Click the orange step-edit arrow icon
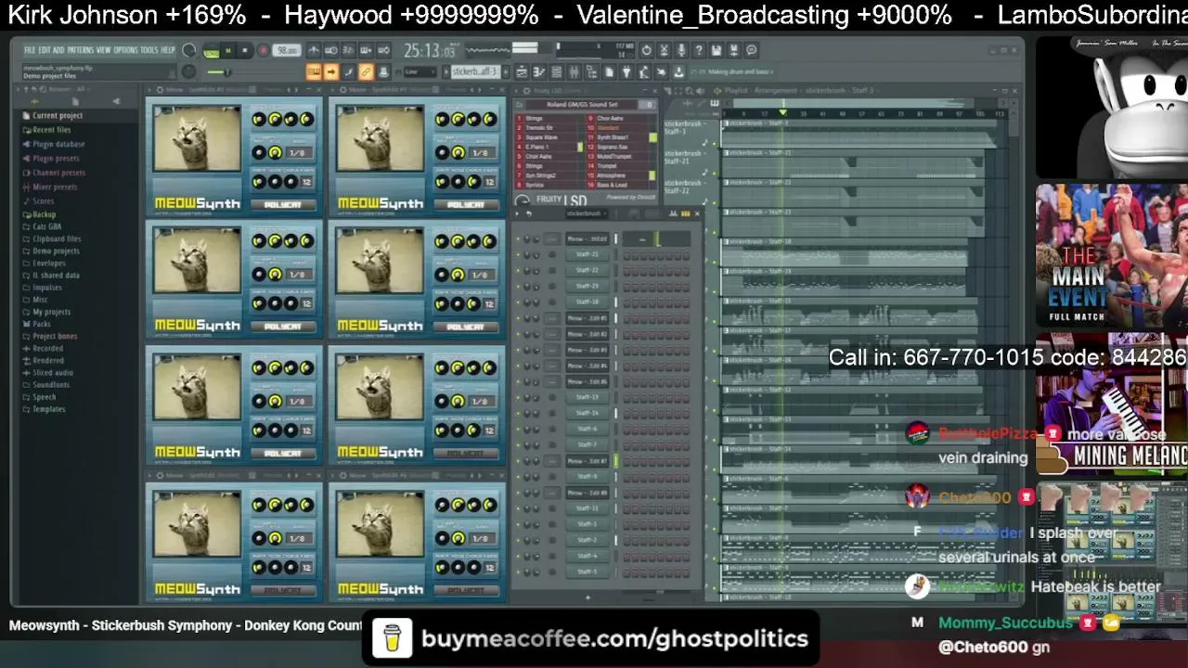 (x=331, y=72)
